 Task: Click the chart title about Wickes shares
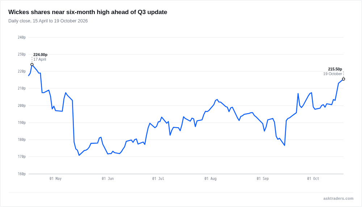(x=88, y=12)
